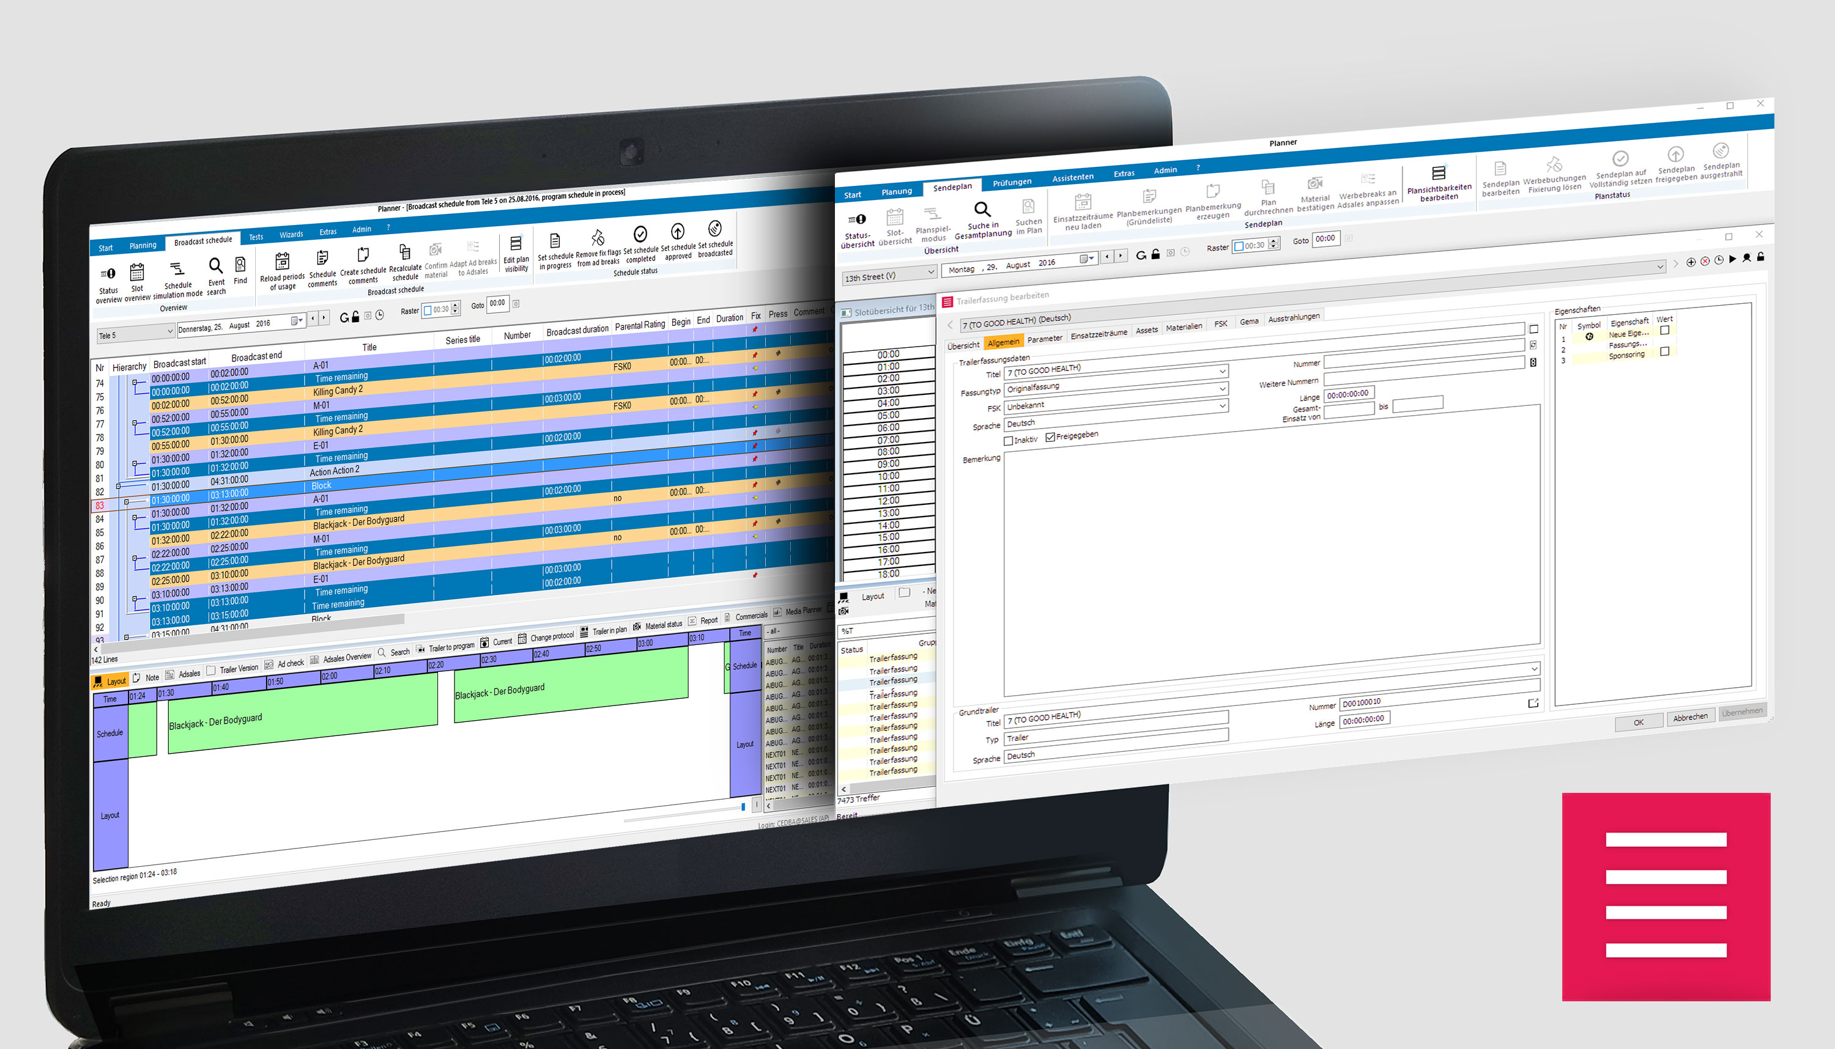Click Remove fix flags from ad breaks
This screenshot has height=1049, width=1835.
click(598, 247)
